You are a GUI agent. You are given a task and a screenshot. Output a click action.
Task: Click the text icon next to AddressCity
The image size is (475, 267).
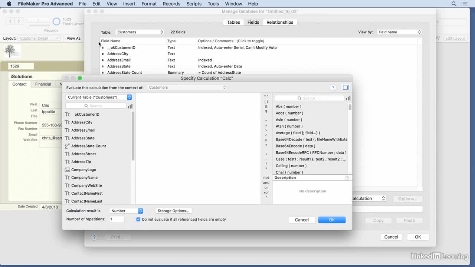(x=67, y=122)
